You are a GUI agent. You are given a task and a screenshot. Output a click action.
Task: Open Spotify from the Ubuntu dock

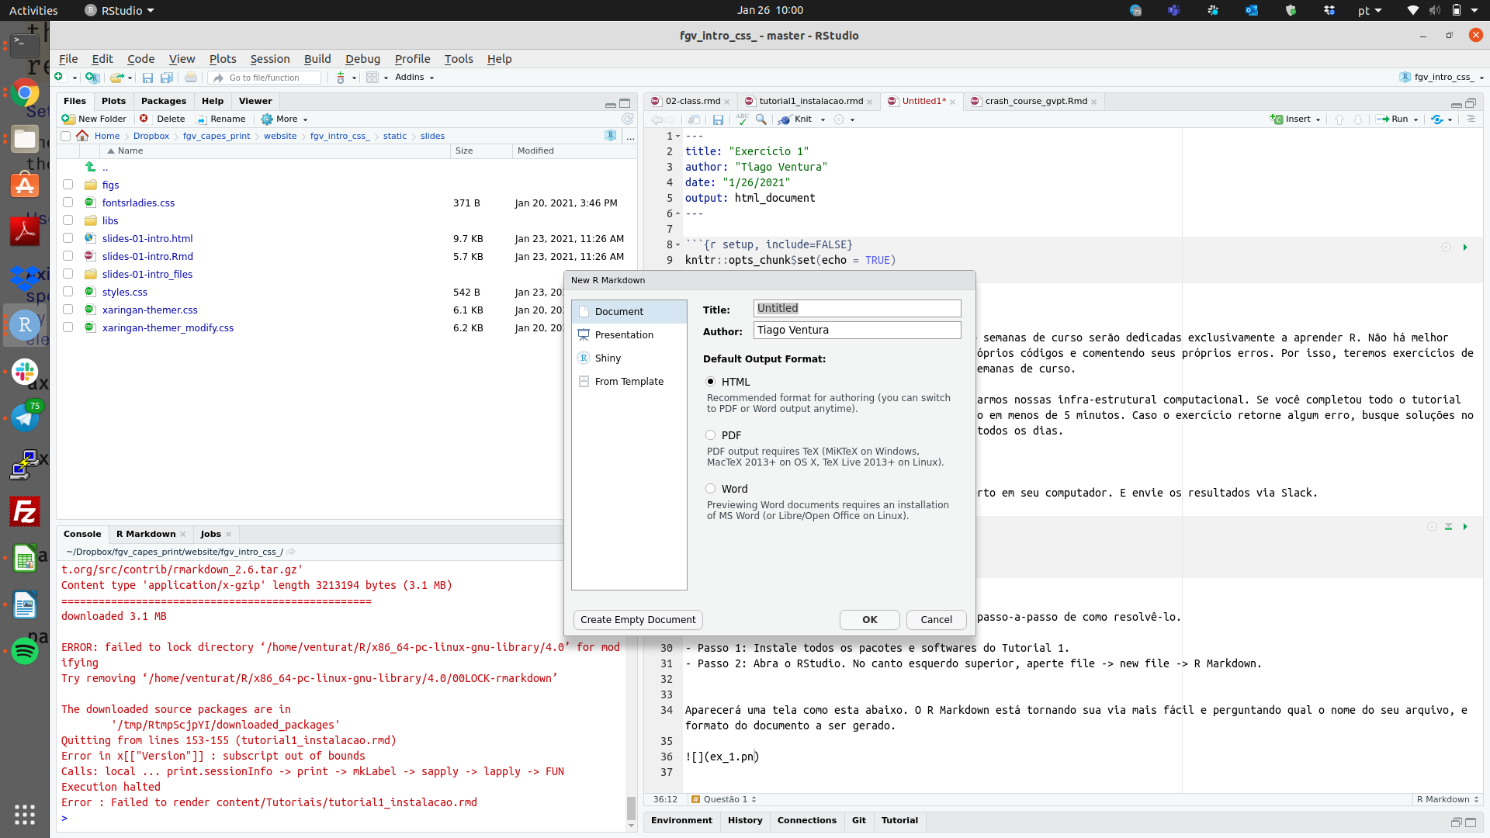tap(25, 651)
